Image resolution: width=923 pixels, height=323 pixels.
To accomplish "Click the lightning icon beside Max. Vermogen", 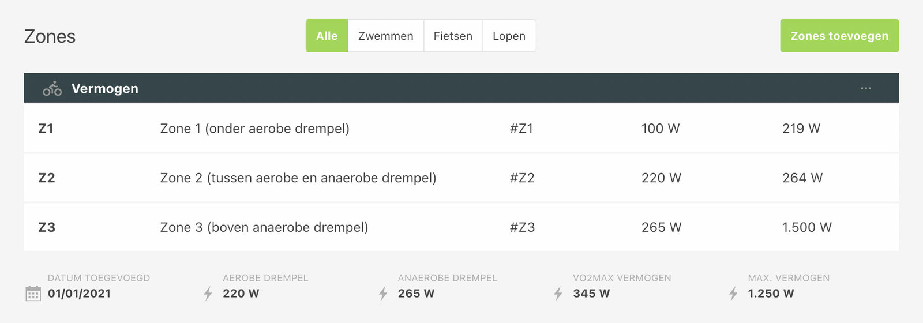I will click(733, 294).
